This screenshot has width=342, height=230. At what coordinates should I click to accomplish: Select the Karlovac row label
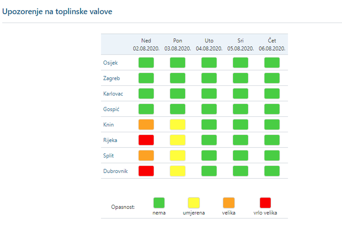pyautogui.click(x=113, y=94)
